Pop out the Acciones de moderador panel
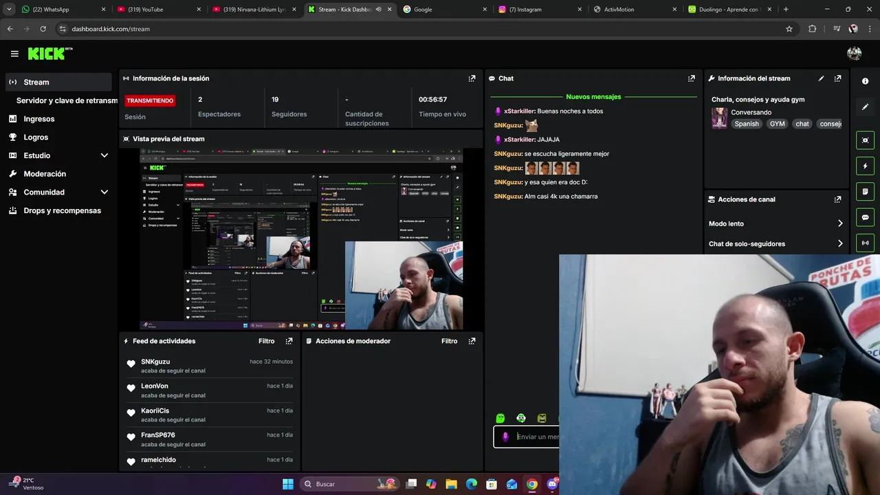This screenshot has width=880, height=495. point(472,341)
